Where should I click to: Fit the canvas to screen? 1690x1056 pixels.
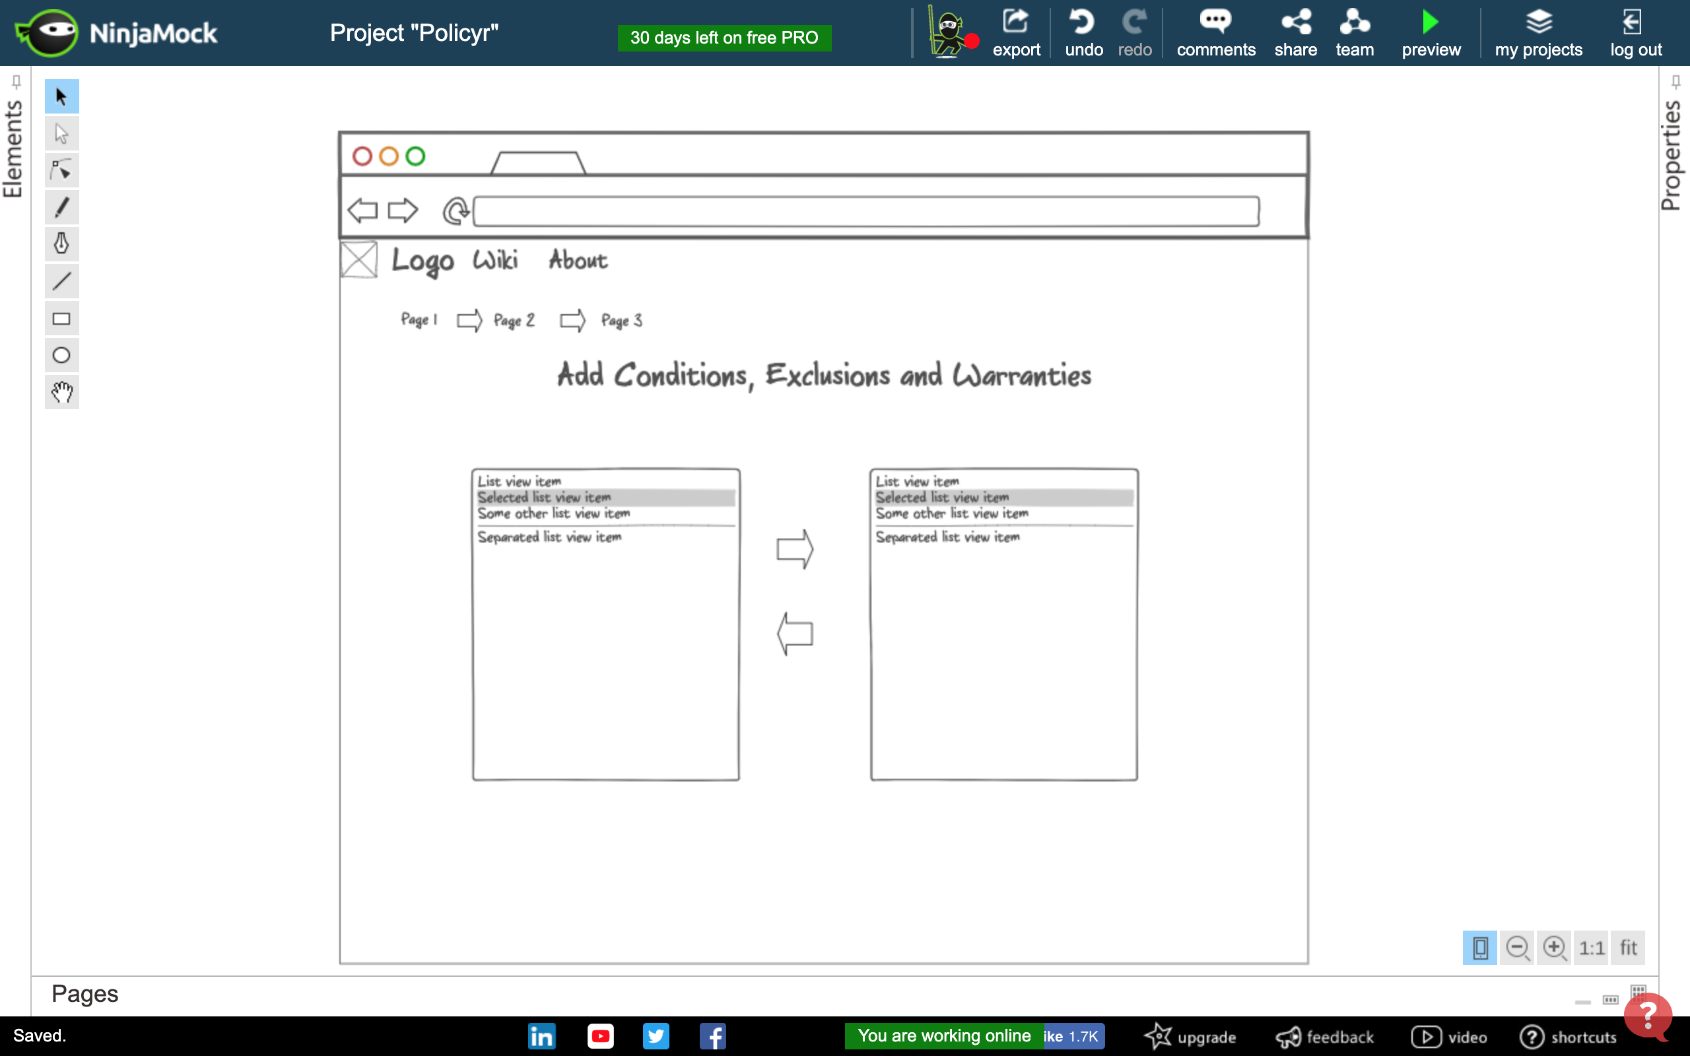coord(1629,948)
